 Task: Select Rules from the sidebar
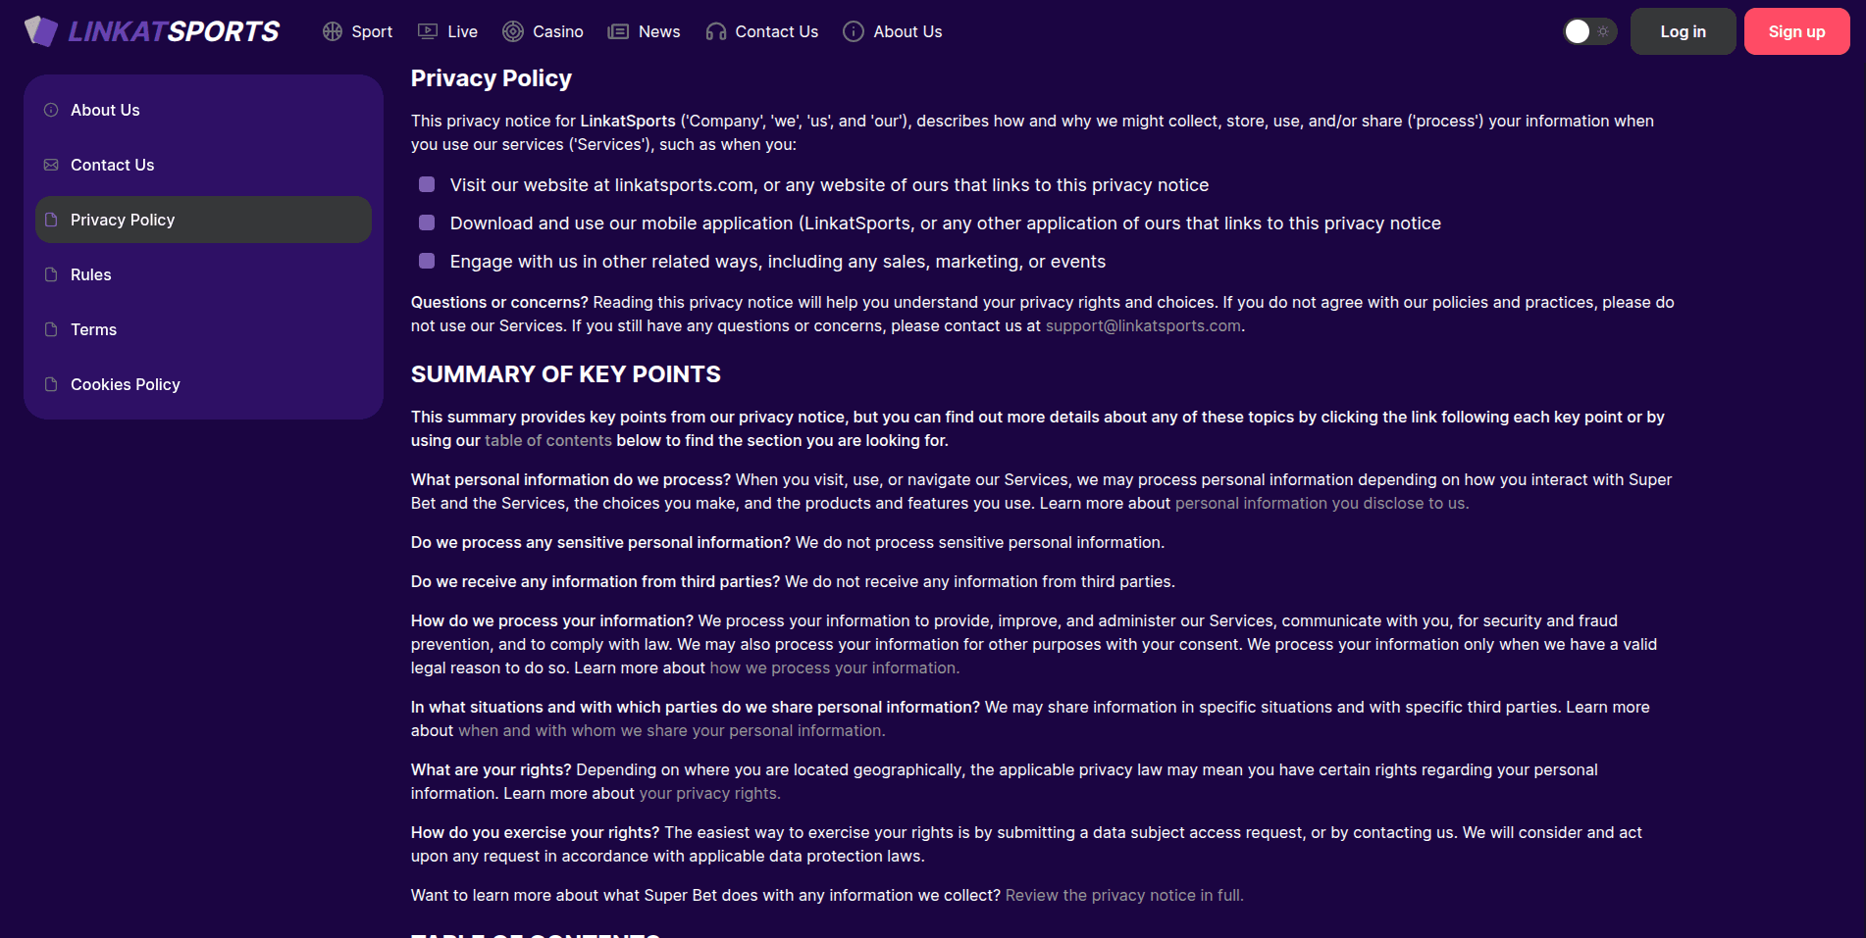point(91,274)
